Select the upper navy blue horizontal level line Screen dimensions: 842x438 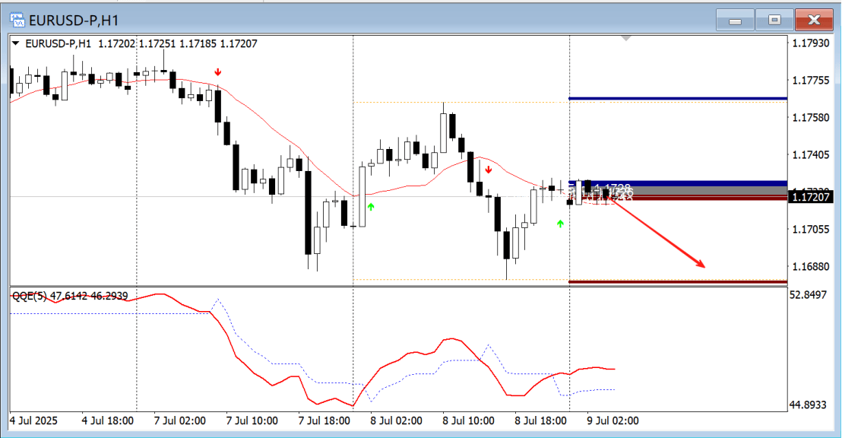coord(678,99)
